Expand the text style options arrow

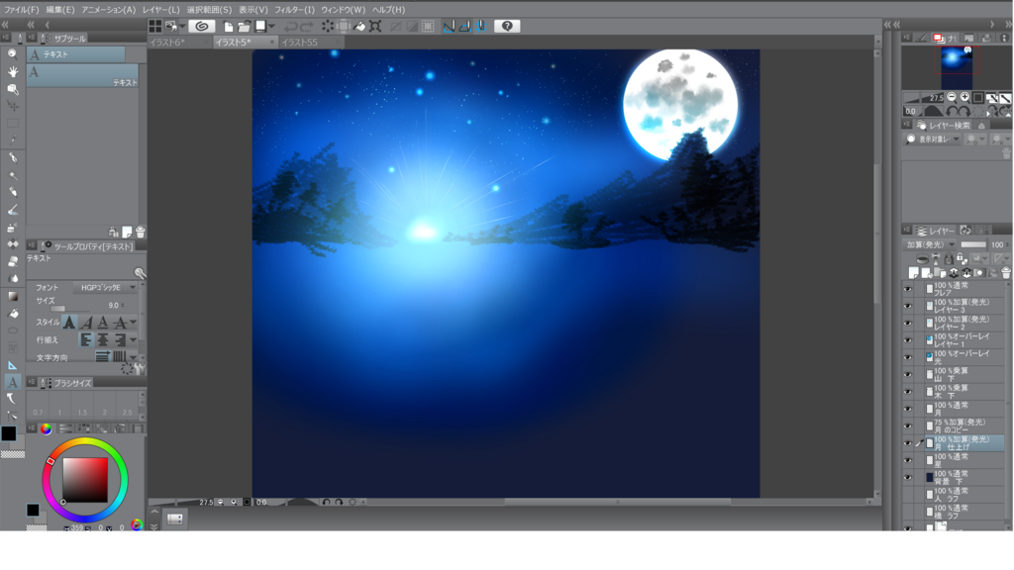(x=134, y=322)
